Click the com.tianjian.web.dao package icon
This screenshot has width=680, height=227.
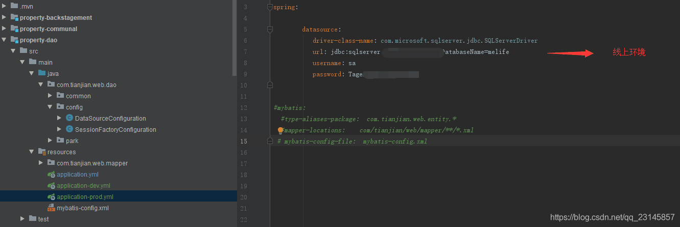[51, 85]
